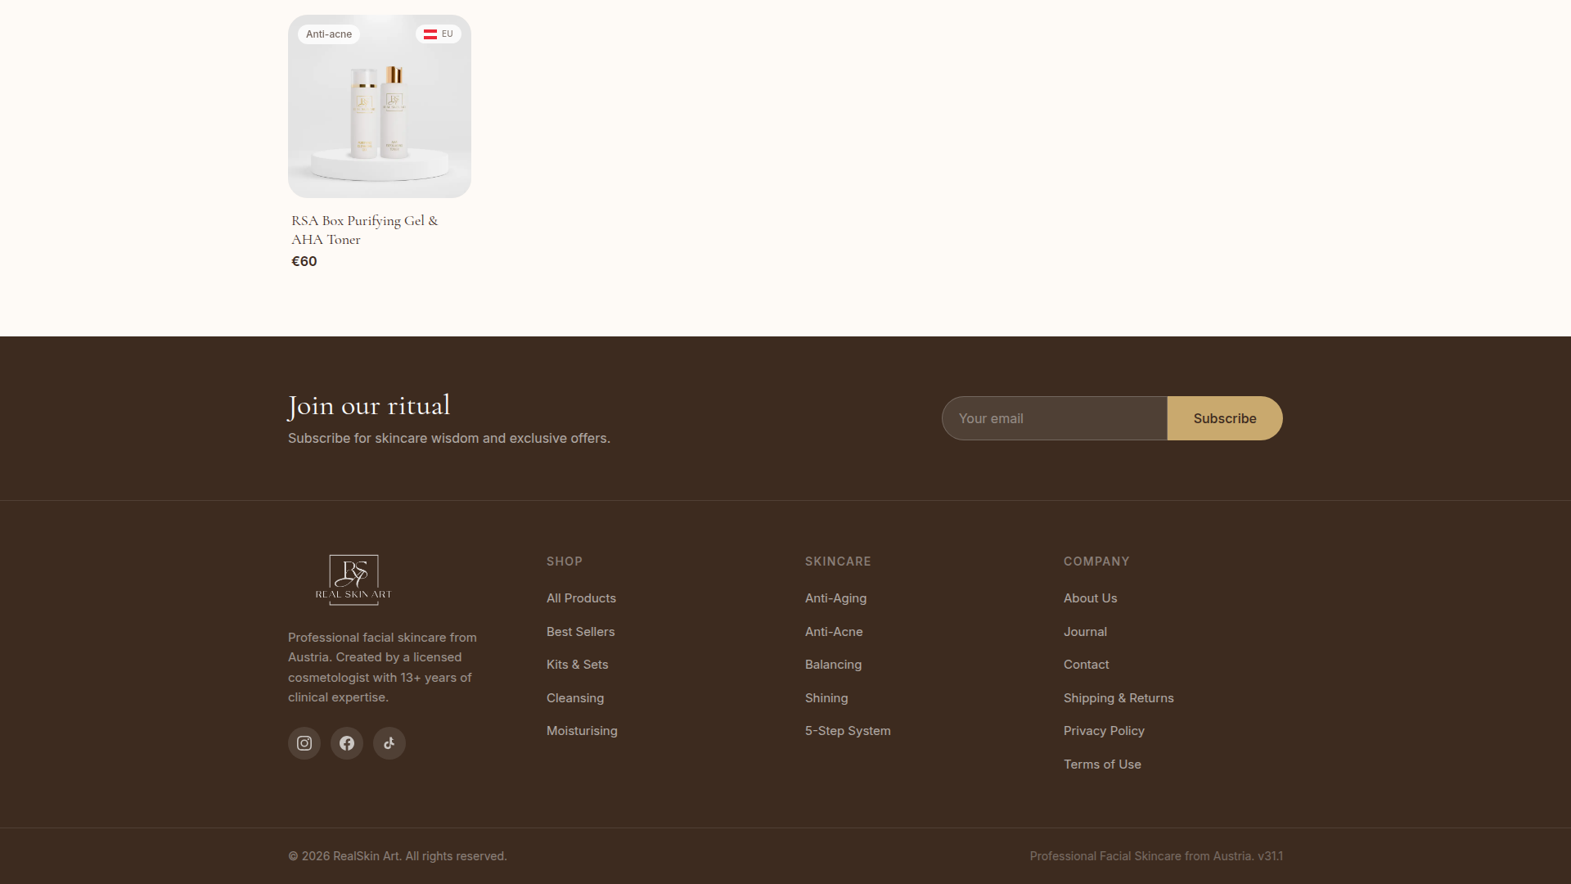Check Shipping & Returns policy
The width and height of the screenshot is (1571, 884).
click(1119, 697)
